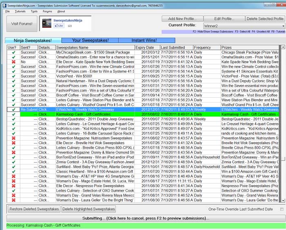Sort by the Sweepstakes Name column header

pyautogui.click(x=95, y=48)
